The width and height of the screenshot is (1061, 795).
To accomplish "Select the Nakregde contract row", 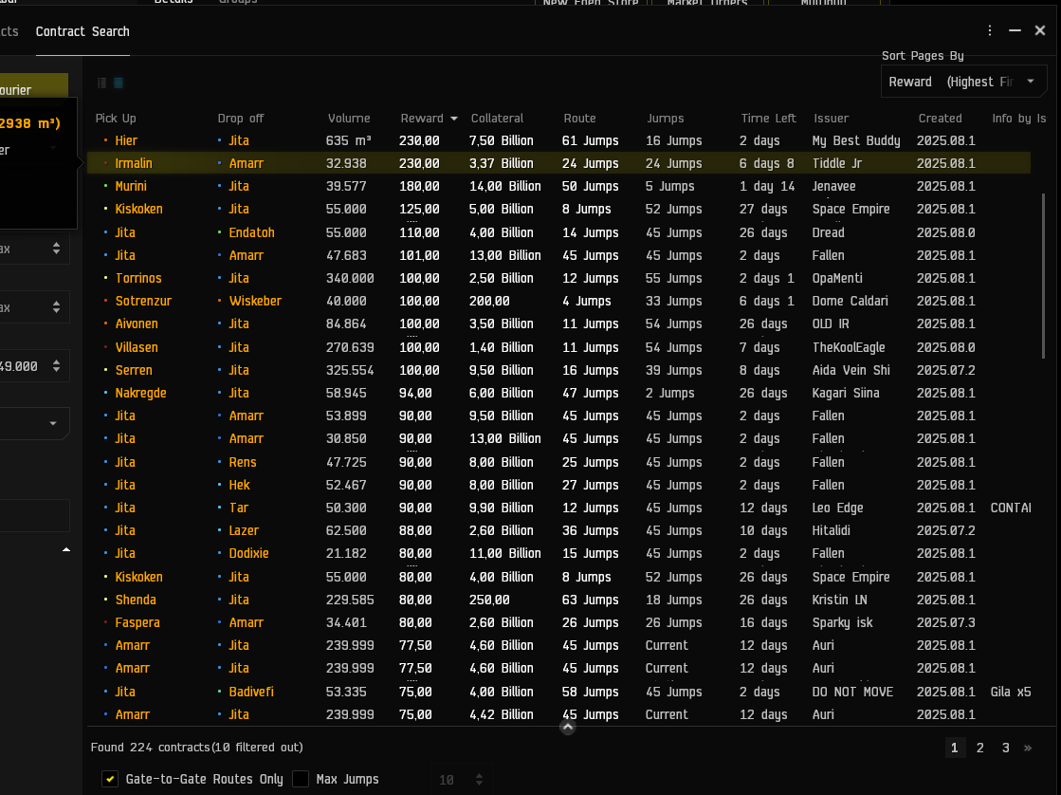I will coord(558,393).
